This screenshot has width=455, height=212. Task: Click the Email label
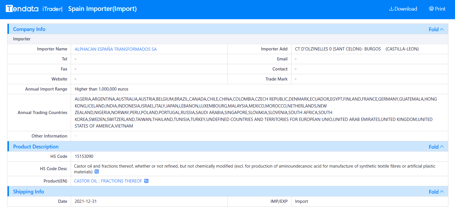click(x=282, y=59)
